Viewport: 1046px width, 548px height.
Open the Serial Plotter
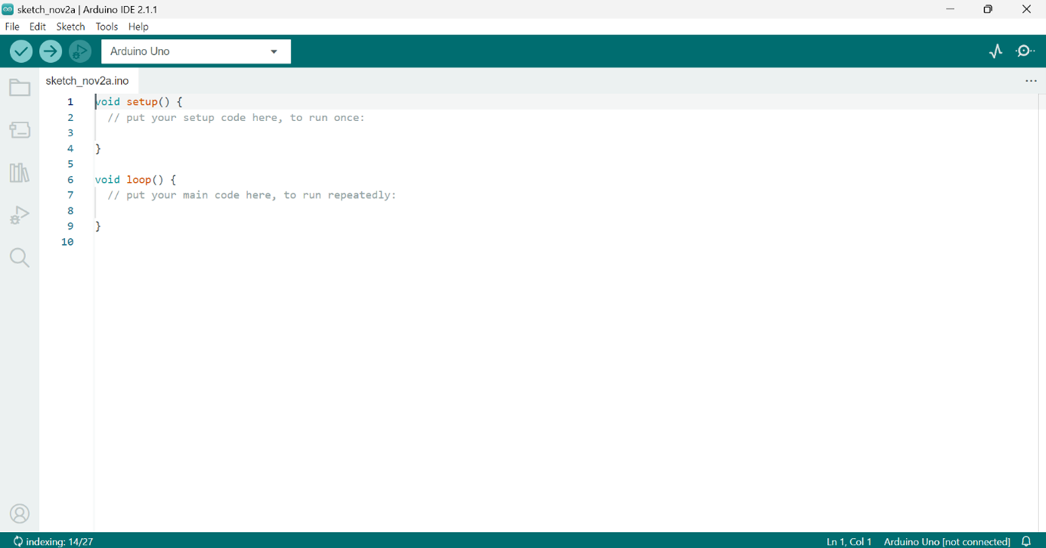(x=995, y=51)
